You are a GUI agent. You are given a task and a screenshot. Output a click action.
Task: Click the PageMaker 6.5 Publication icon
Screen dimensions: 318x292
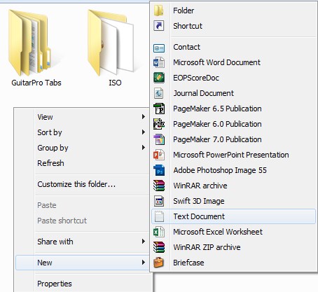click(x=159, y=109)
